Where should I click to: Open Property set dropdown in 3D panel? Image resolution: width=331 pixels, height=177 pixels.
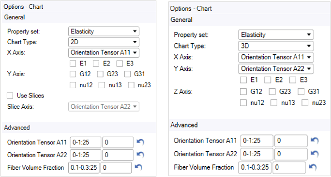coord(276,34)
